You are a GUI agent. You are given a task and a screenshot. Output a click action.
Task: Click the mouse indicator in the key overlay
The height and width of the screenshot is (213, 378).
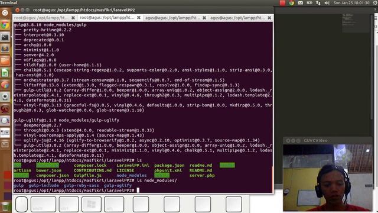[21, 204]
